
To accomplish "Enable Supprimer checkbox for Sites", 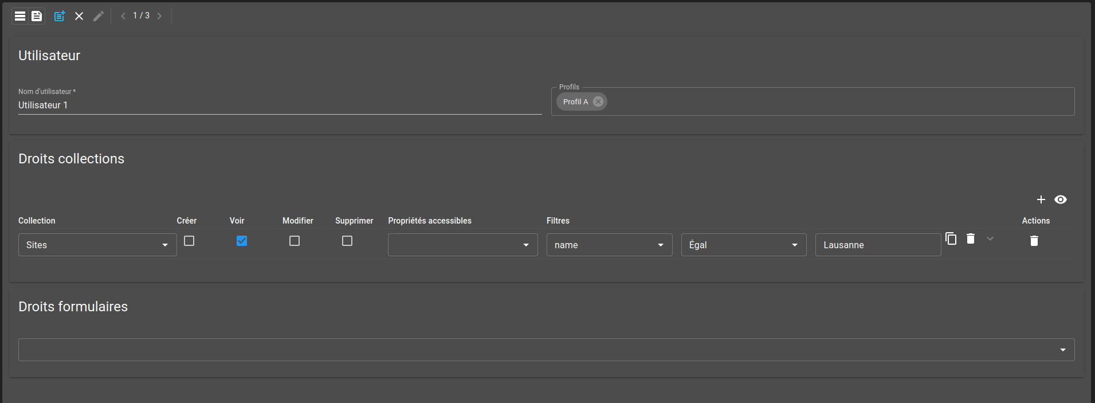I will (x=347, y=241).
